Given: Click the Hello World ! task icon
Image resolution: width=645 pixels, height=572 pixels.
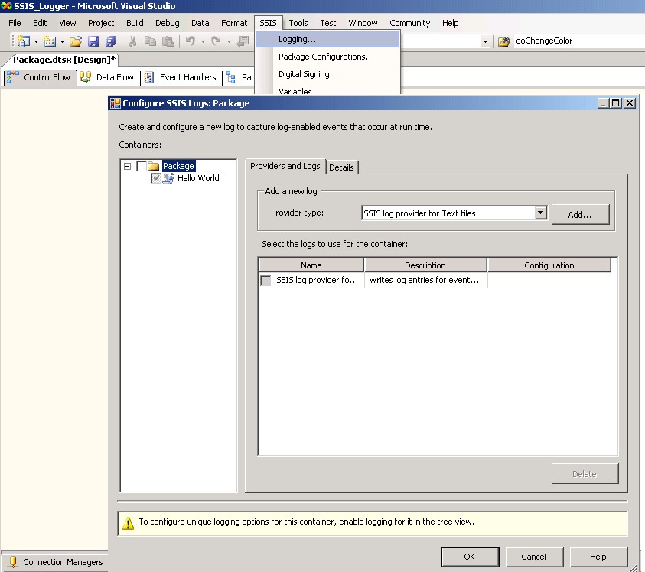Looking at the screenshot, I should [168, 178].
